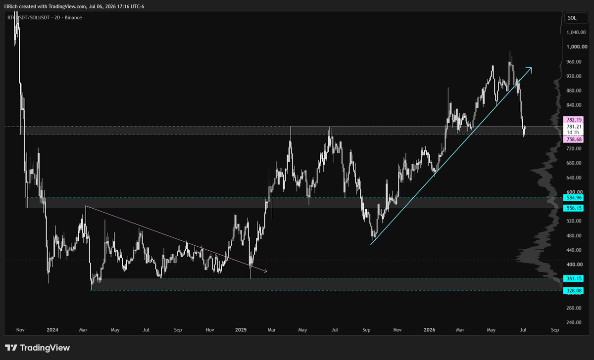Select the cyan 328.08 price label

tap(573, 291)
